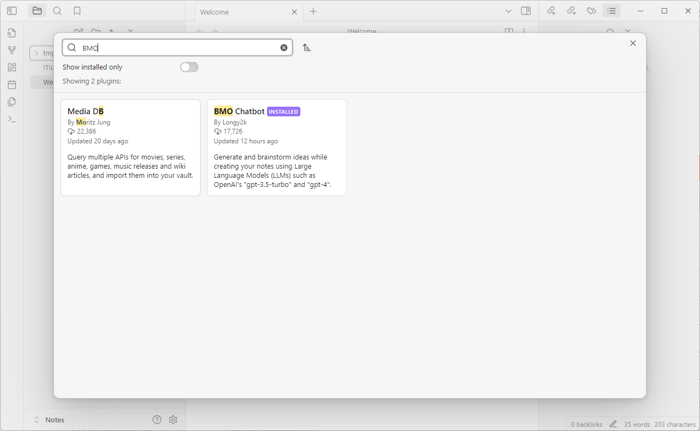Open the bookmarks icon
This screenshot has width=700, height=431.
point(77,11)
